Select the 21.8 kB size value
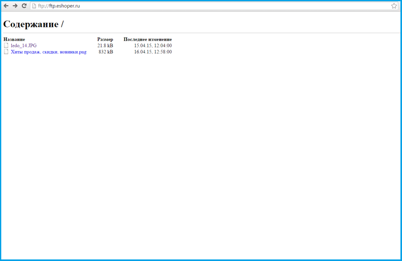 tap(105, 46)
